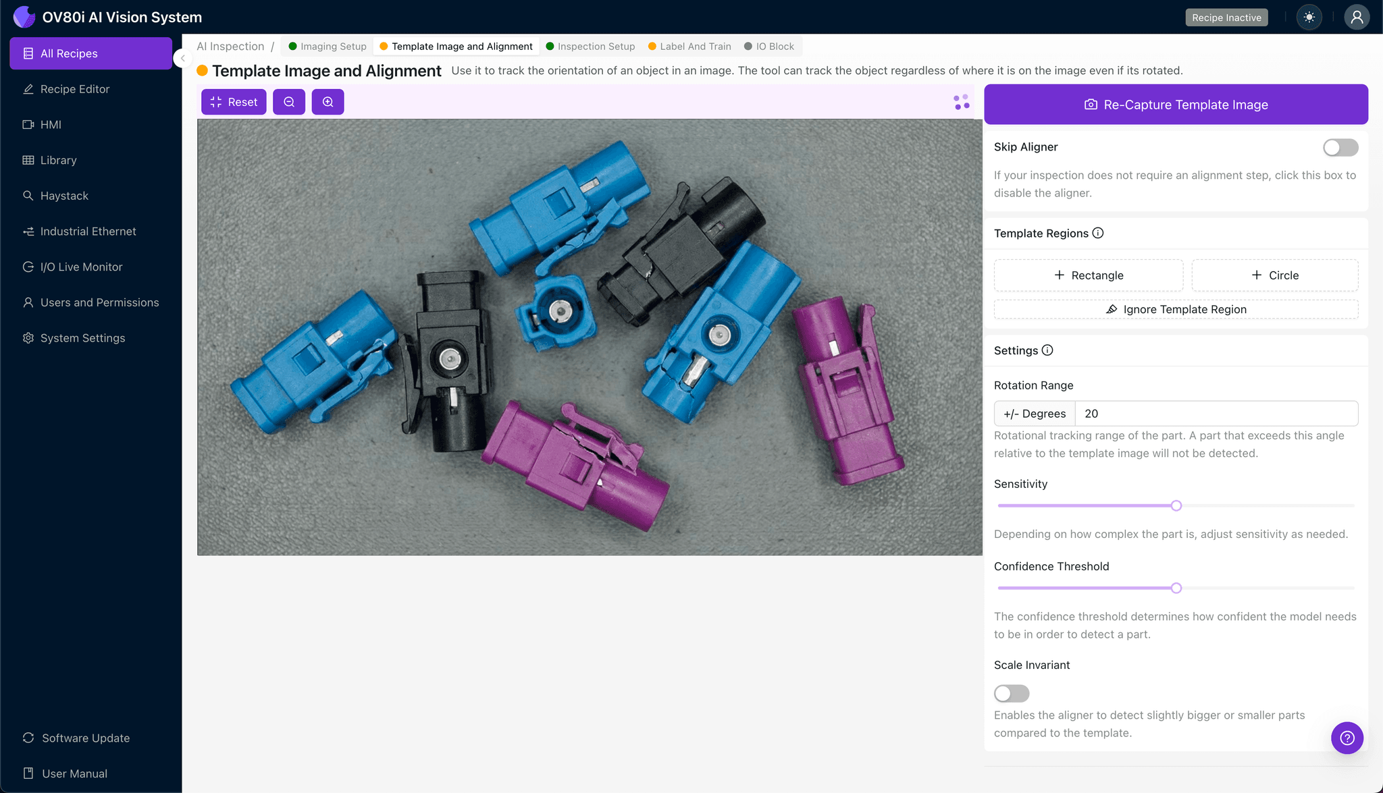Open the purple help question-mark button
Image resolution: width=1383 pixels, height=793 pixels.
pos(1347,738)
